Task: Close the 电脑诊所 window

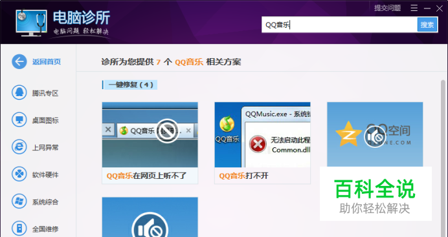Action: tap(440, 8)
